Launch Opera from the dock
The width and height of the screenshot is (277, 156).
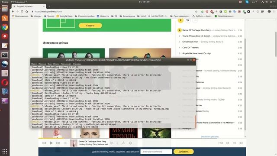[5, 82]
